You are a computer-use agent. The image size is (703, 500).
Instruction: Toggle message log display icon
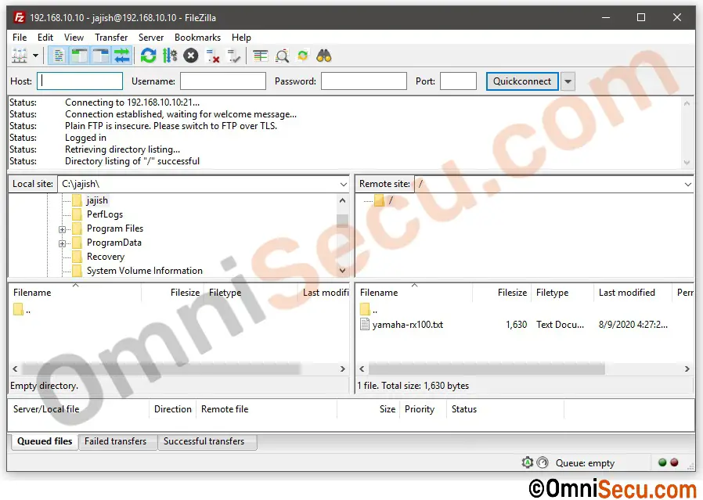58,56
